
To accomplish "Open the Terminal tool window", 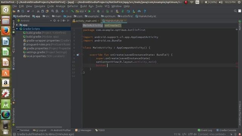I will (23, 130).
